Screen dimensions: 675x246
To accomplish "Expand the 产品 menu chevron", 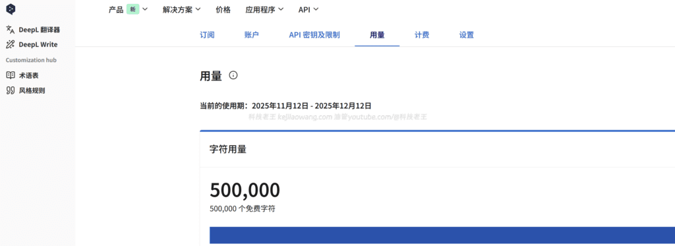I will [144, 9].
